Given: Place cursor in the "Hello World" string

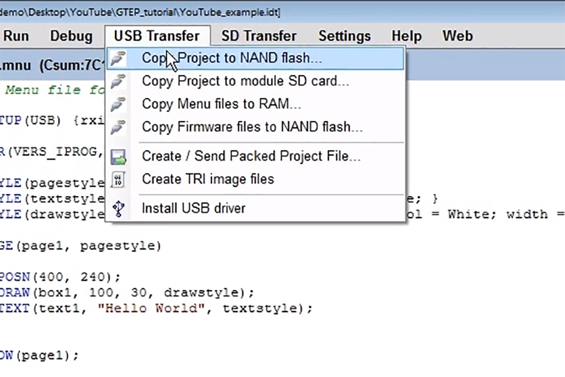Looking at the screenshot, I should point(153,309).
